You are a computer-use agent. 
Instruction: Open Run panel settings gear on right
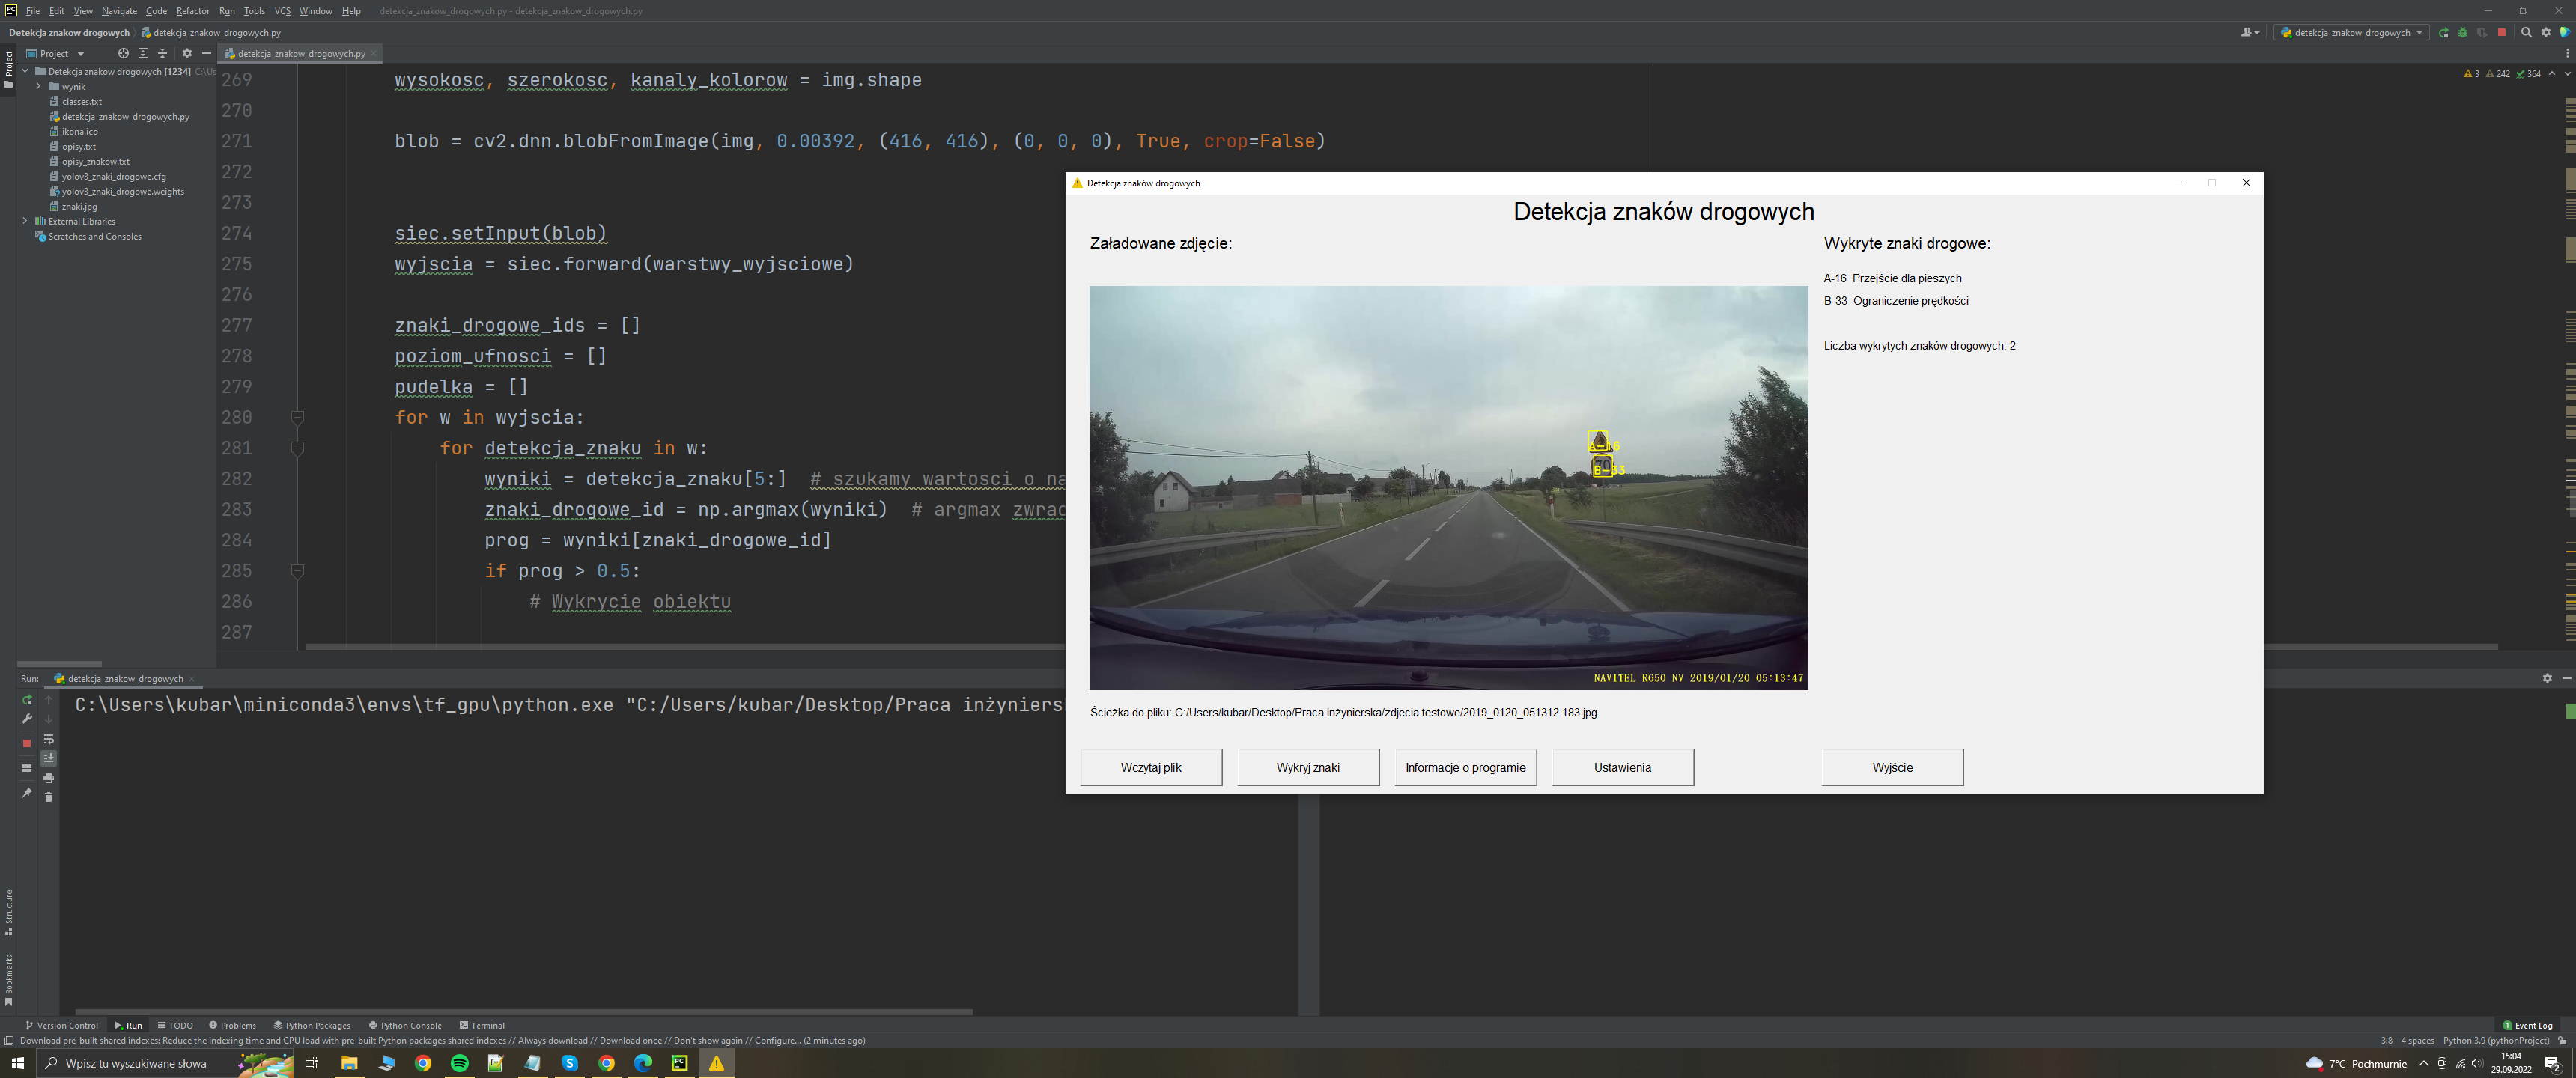(x=2547, y=679)
